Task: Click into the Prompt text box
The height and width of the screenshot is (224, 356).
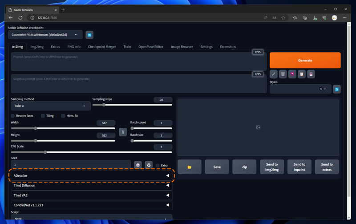Action: (138, 61)
